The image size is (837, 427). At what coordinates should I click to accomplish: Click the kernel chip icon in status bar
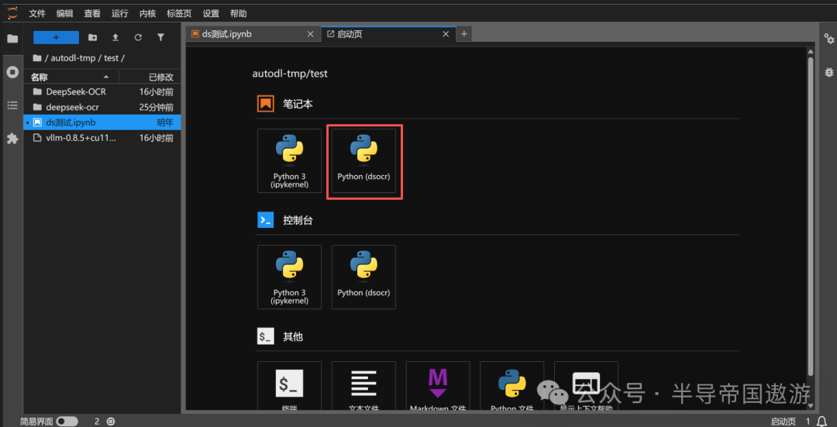click(111, 421)
